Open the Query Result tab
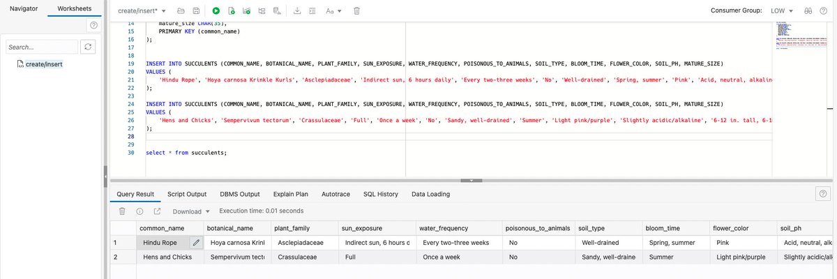 [x=135, y=194]
